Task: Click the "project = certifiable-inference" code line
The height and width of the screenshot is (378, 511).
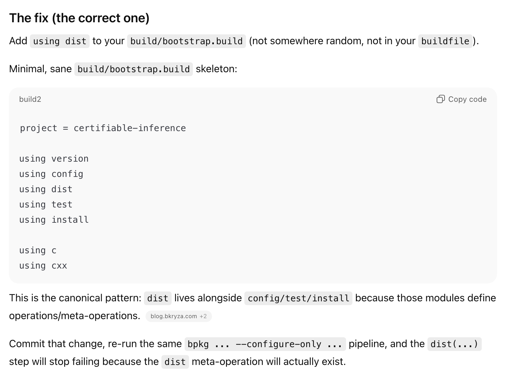Action: click(x=103, y=128)
